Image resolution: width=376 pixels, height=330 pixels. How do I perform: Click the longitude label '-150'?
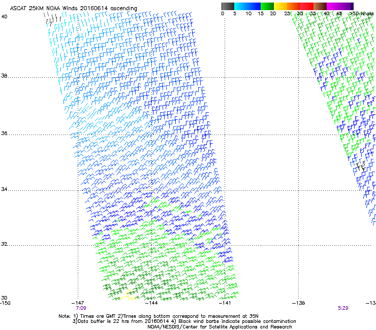tap(5, 303)
